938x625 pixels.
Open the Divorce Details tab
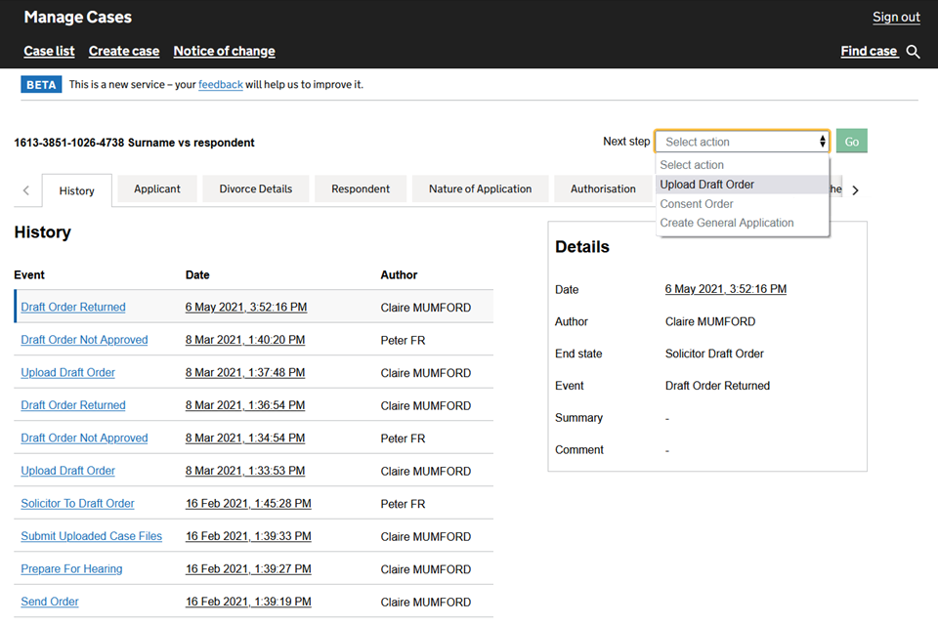[256, 189]
